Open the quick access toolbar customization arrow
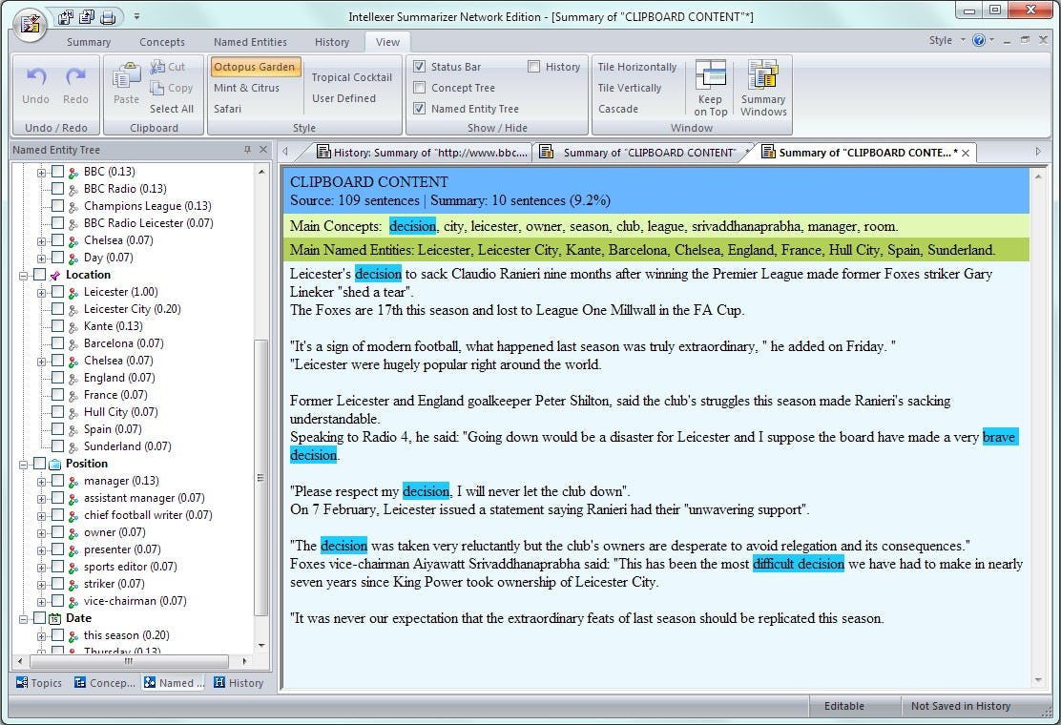This screenshot has width=1061, height=725. click(137, 16)
